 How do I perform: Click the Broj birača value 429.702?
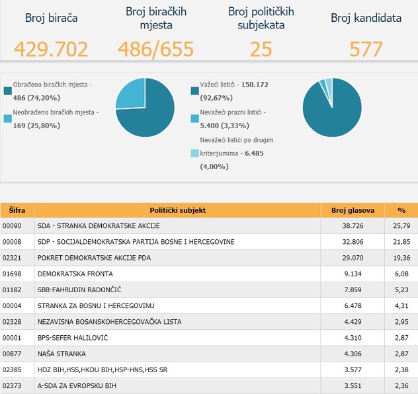pyautogui.click(x=51, y=50)
